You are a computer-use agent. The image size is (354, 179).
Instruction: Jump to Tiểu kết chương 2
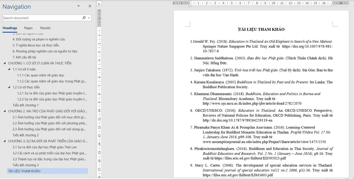(x=25, y=135)
